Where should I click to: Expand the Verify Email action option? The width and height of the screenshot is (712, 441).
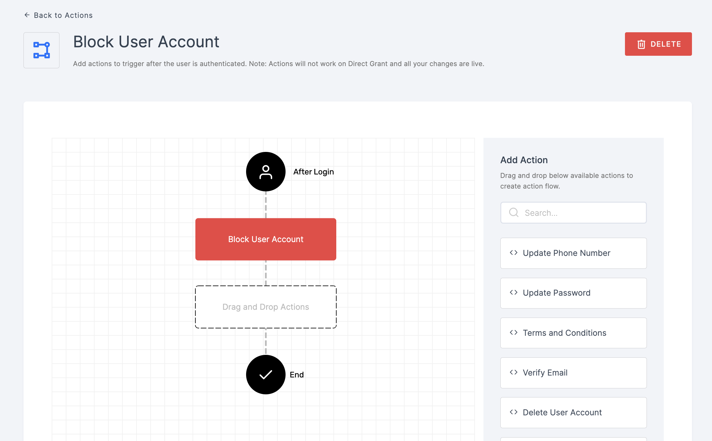(x=573, y=372)
